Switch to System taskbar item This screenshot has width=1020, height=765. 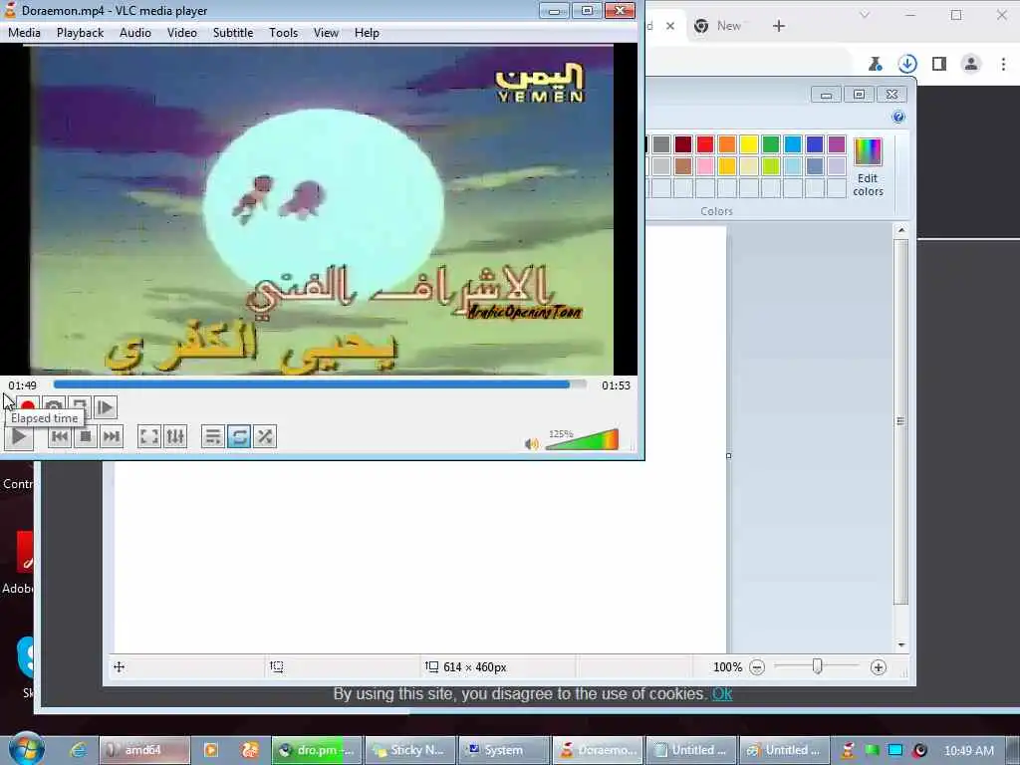pyautogui.click(x=503, y=750)
